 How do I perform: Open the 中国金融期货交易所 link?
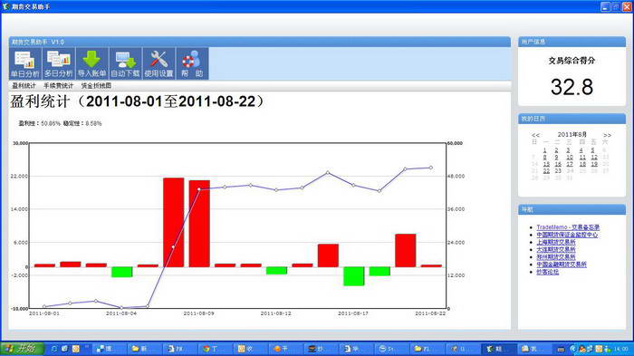coord(562,265)
